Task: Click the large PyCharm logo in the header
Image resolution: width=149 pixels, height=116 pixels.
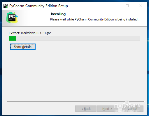Action: pos(12,18)
